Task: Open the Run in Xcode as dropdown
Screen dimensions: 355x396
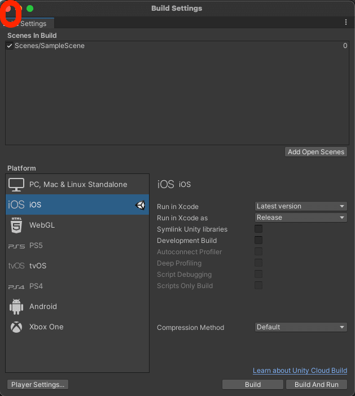Action: point(301,217)
